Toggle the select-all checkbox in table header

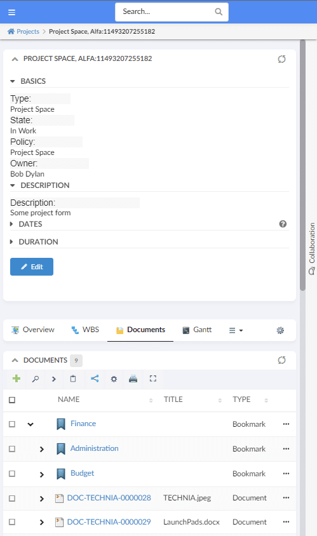point(12,399)
